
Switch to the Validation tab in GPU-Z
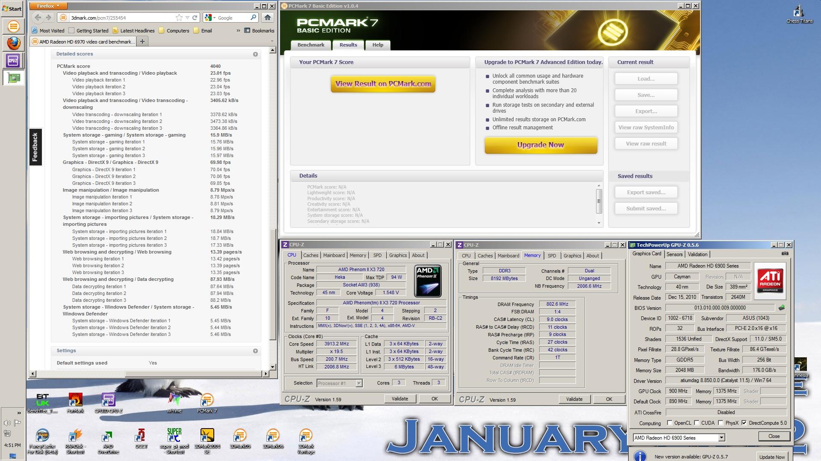[697, 254]
